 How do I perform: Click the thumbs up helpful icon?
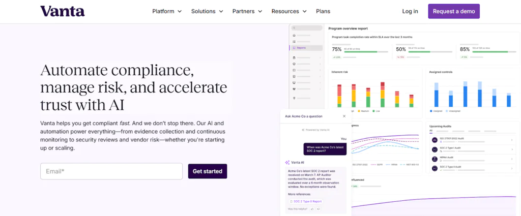pyautogui.click(x=312, y=209)
